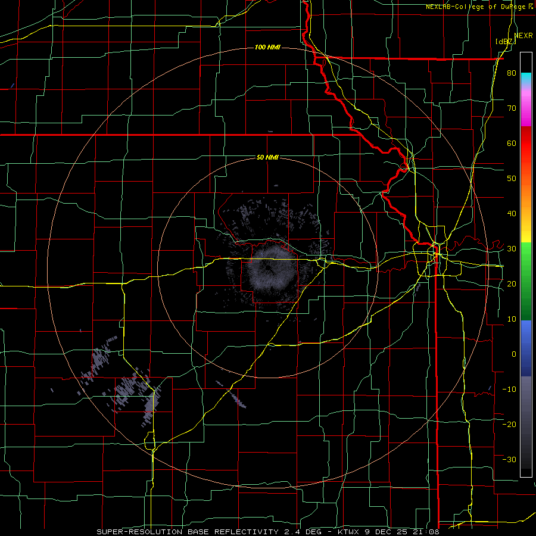The height and width of the screenshot is (536, 536).
Task: Click the 20 value on the dBZ scale
Action: click(x=512, y=283)
